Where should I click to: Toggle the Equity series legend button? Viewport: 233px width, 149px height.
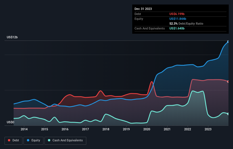pos(33,141)
